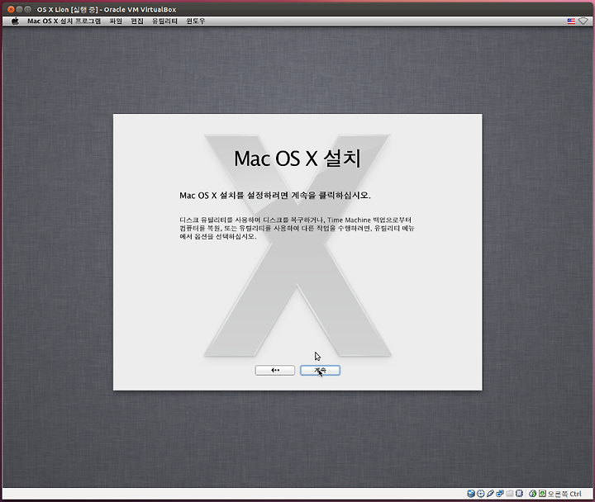
Task: Click the VirtualBox optical disc icon
Action: click(x=481, y=493)
